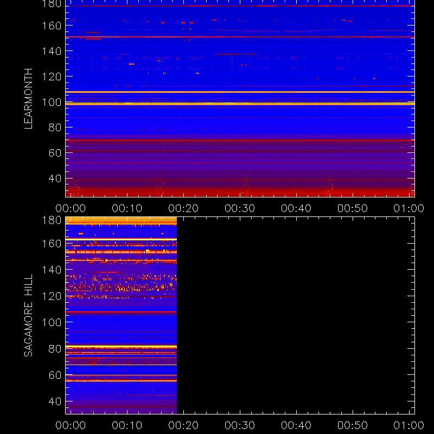Click 00:20 time label under Learmonth plot

(183, 208)
